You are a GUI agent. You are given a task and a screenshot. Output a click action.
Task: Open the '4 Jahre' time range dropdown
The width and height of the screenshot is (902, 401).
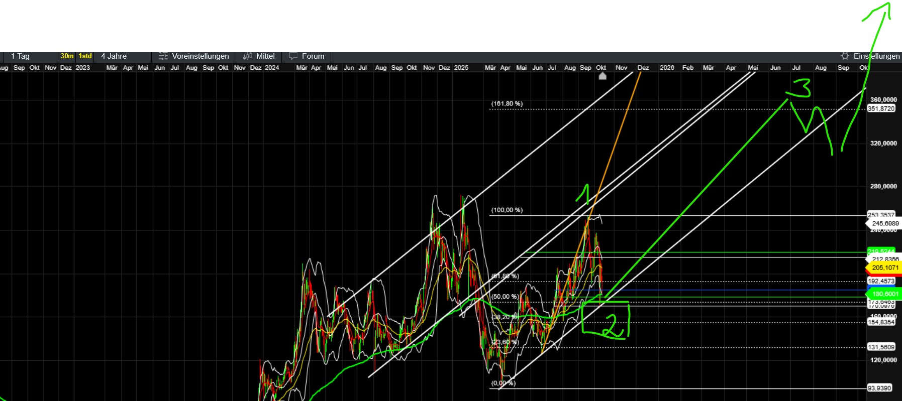point(123,56)
